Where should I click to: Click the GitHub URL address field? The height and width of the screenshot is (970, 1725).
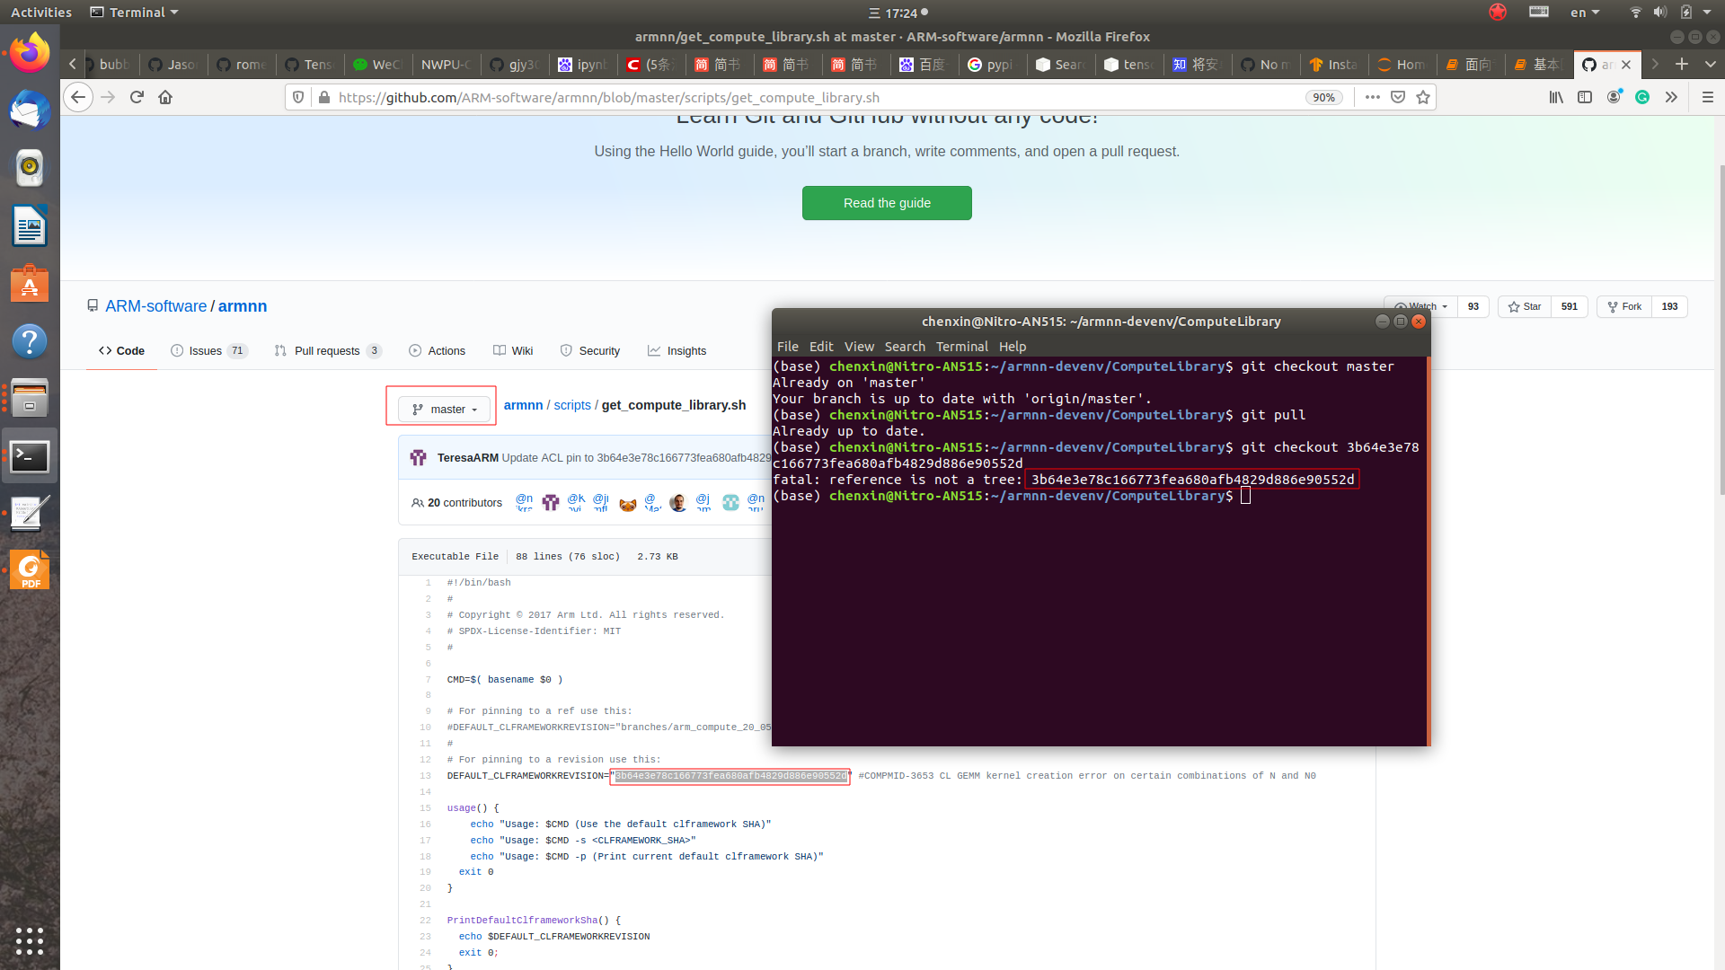809,97
